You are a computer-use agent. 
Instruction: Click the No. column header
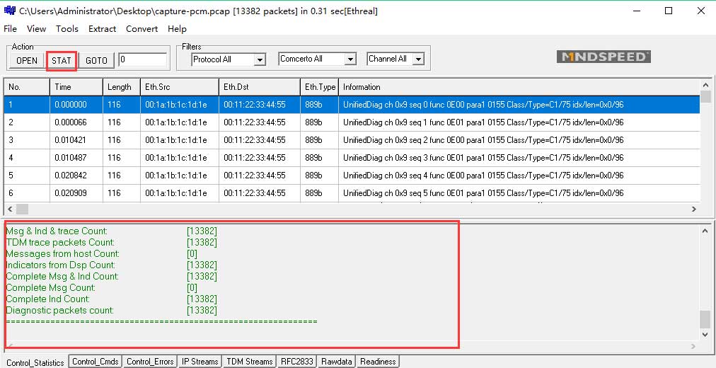(x=27, y=87)
